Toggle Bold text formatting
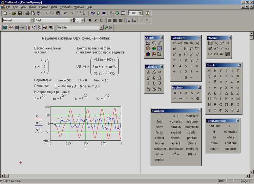 [90, 20]
